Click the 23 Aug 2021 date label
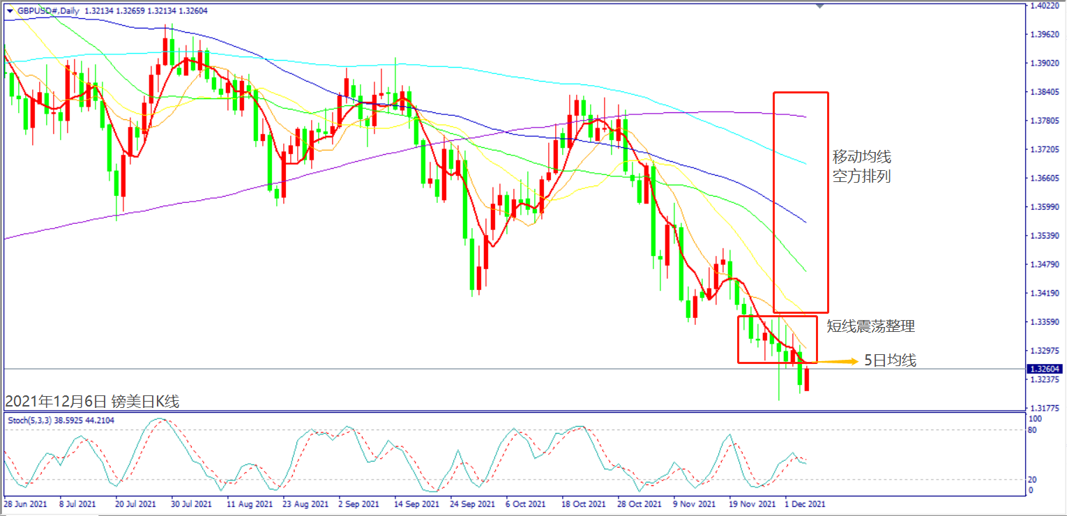The width and height of the screenshot is (1067, 516). pyautogui.click(x=304, y=503)
